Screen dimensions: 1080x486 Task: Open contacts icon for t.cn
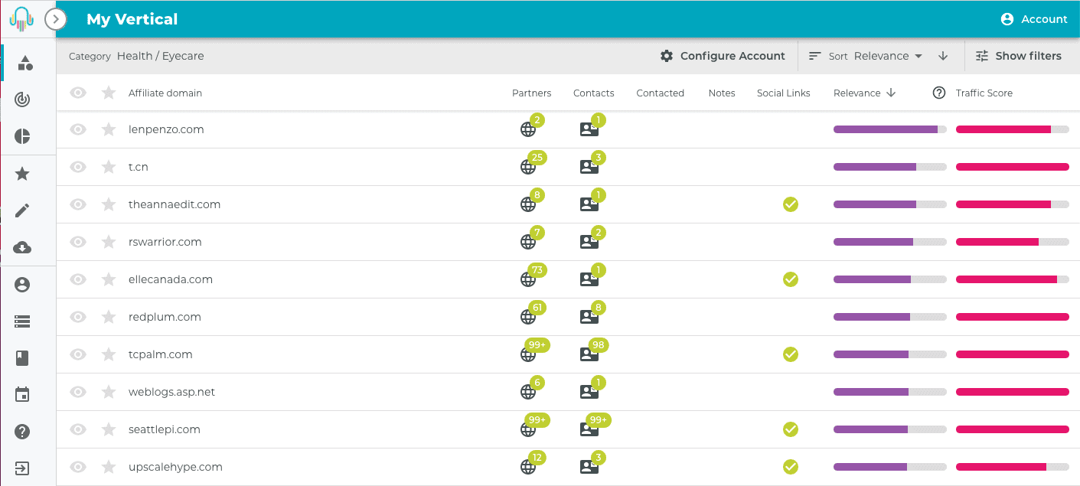[589, 167]
